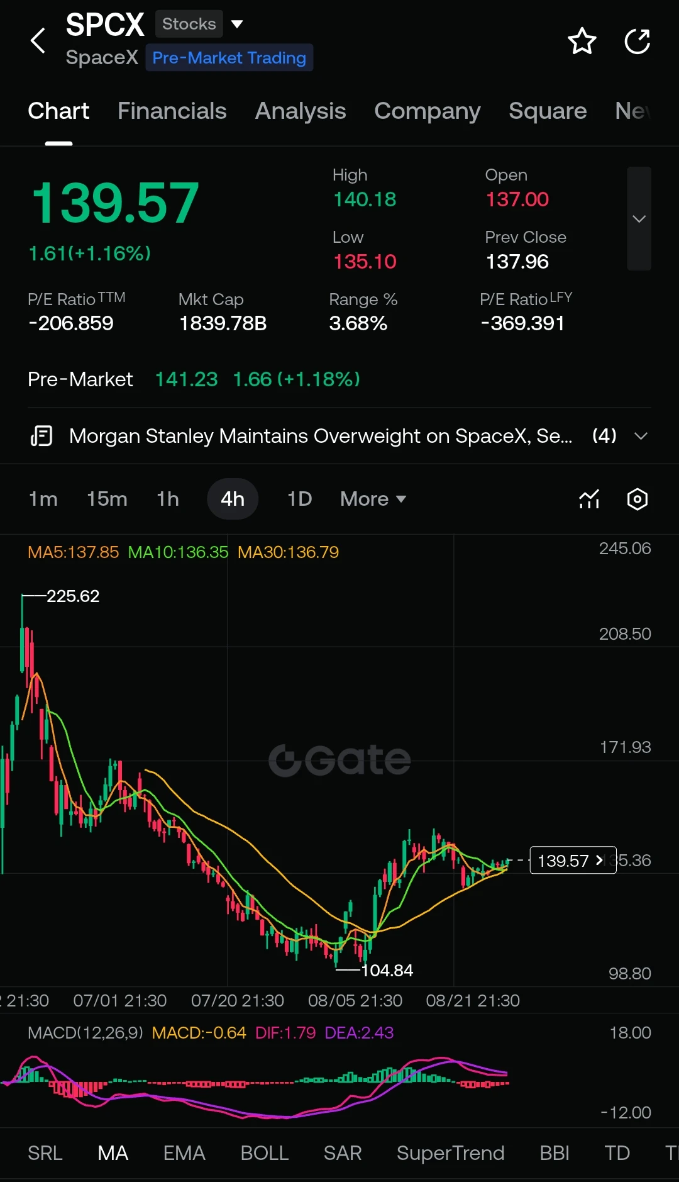Open the Analysis tab
Image resolution: width=679 pixels, height=1182 pixels.
[x=301, y=111]
